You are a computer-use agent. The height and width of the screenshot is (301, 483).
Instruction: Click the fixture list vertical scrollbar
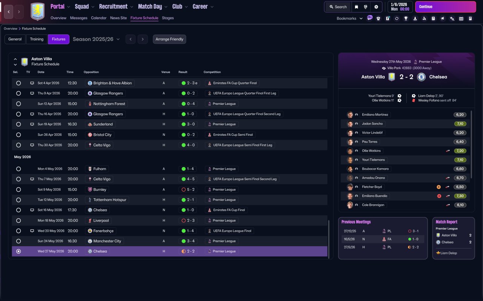point(329,239)
